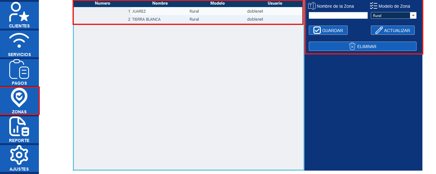Click the Modelo column header

(x=217, y=3)
